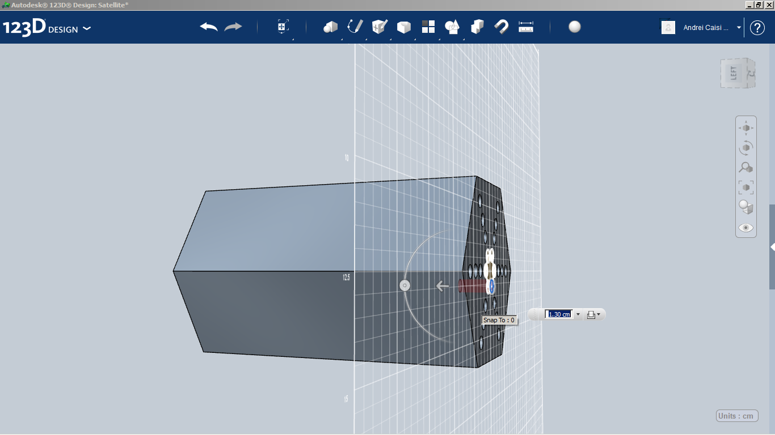Click the Andrei Caisi account name
Screen dimensions: 775x435
(706, 27)
